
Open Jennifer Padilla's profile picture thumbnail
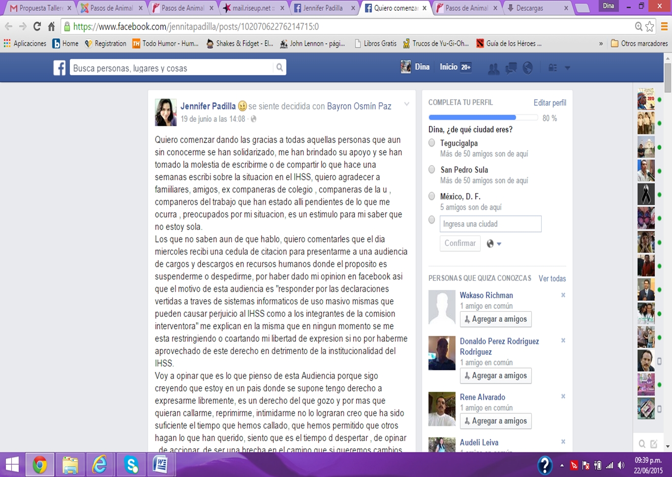coord(166,112)
